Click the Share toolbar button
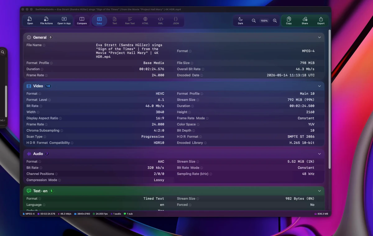 click(x=305, y=20)
